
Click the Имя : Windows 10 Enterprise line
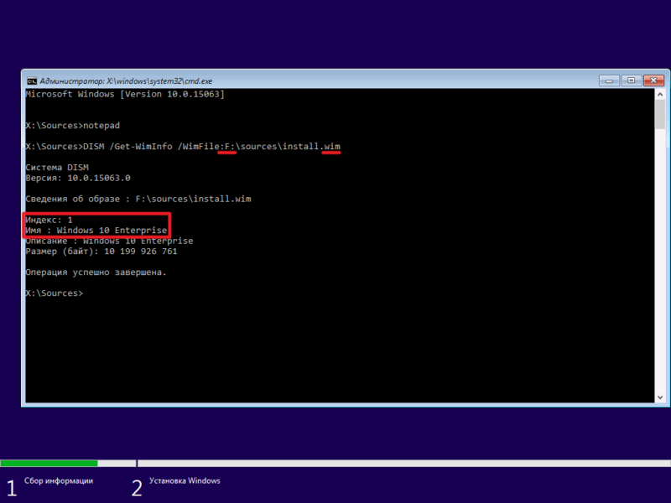tap(96, 231)
